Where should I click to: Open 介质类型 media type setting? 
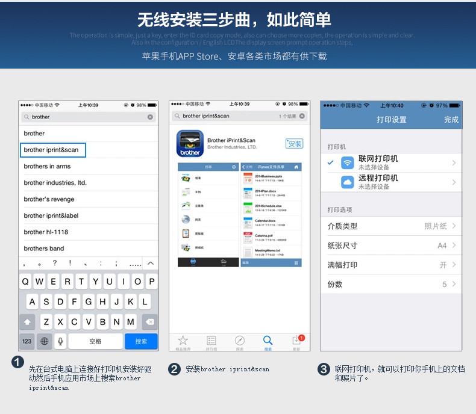coord(391,226)
